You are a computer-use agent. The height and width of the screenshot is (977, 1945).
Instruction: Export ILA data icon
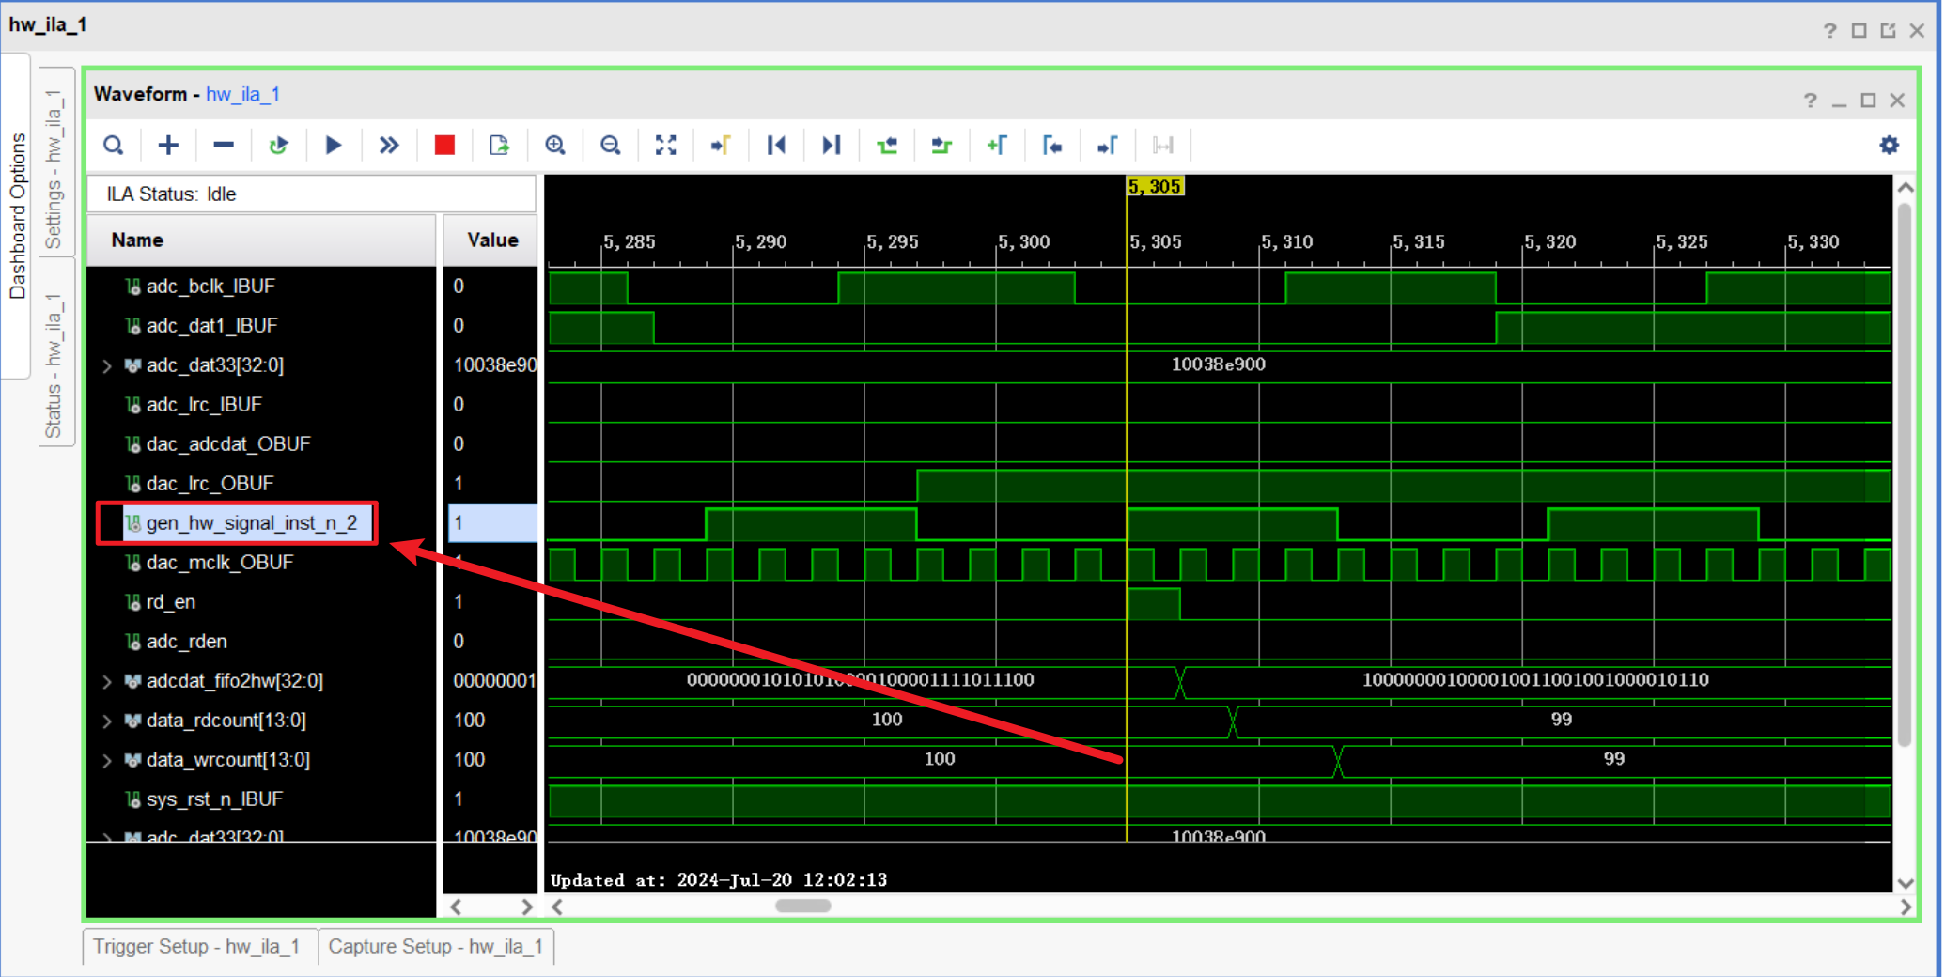point(499,146)
